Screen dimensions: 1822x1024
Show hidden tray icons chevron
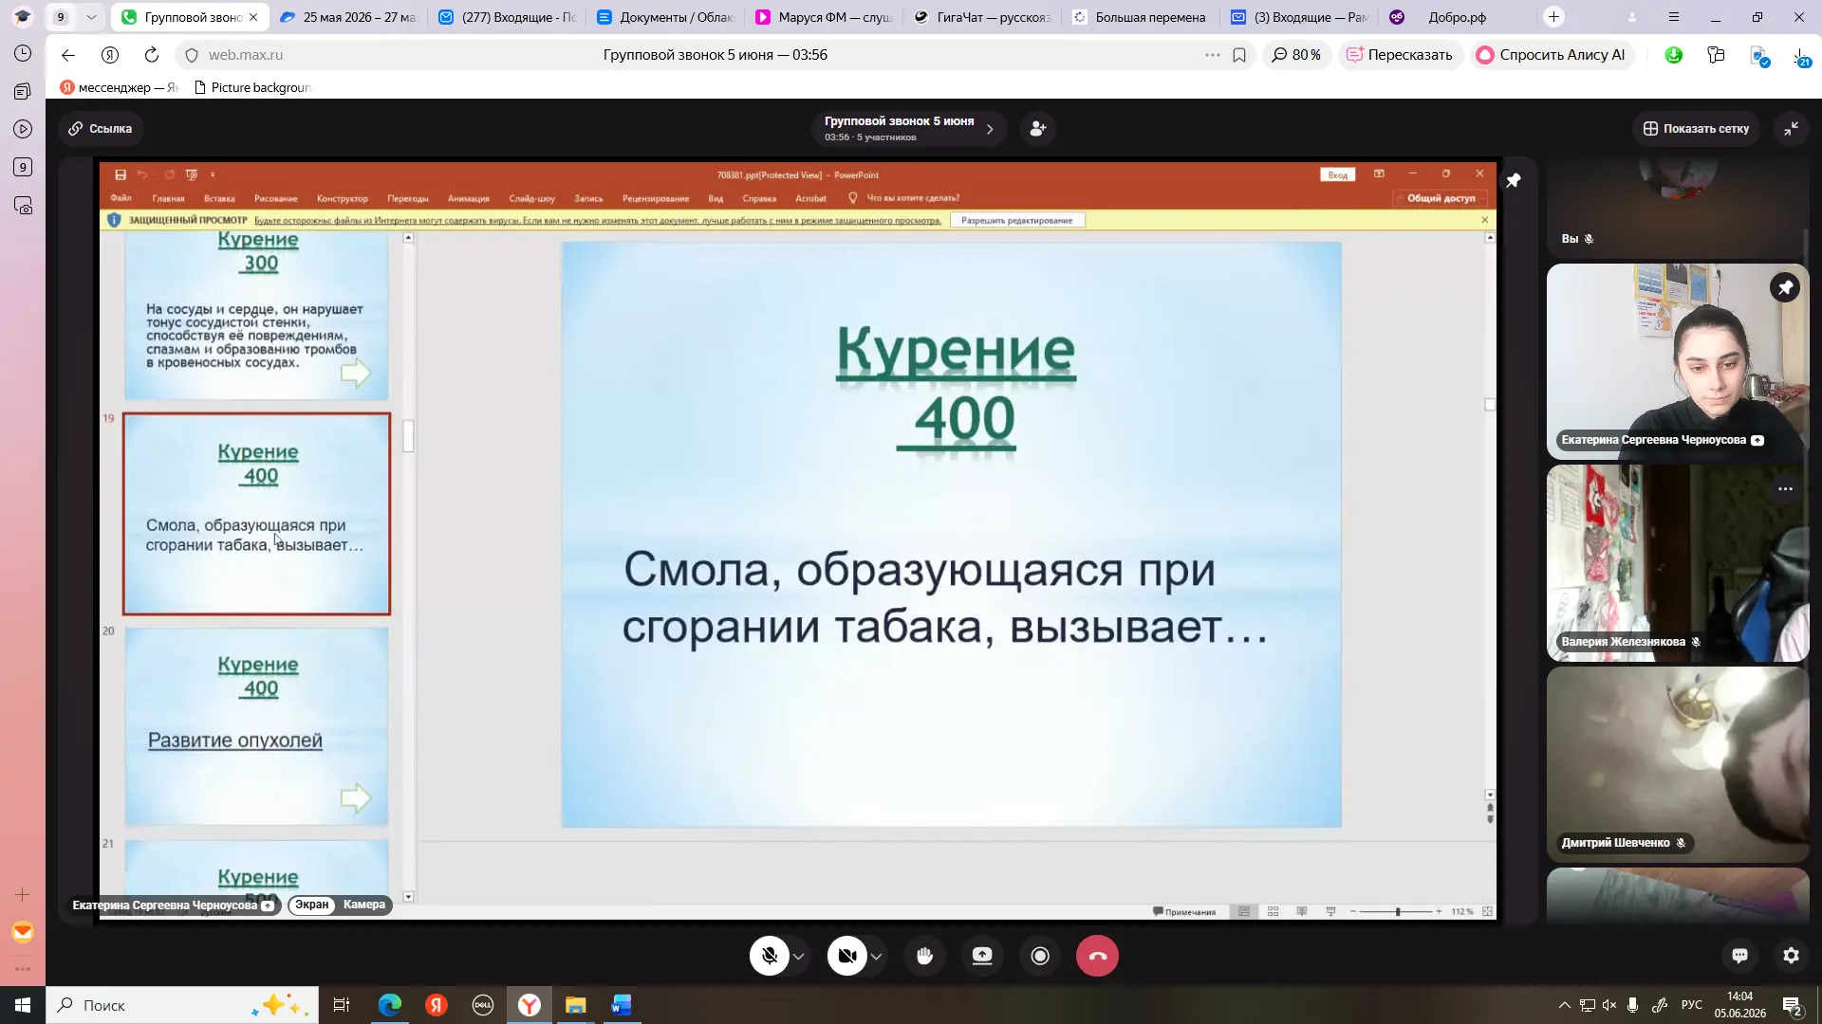coord(1564,1005)
